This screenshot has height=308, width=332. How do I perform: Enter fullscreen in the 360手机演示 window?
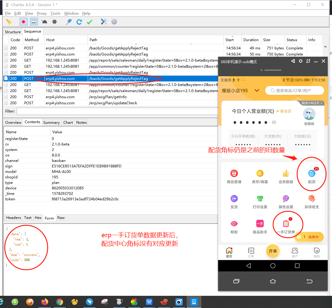click(308, 61)
